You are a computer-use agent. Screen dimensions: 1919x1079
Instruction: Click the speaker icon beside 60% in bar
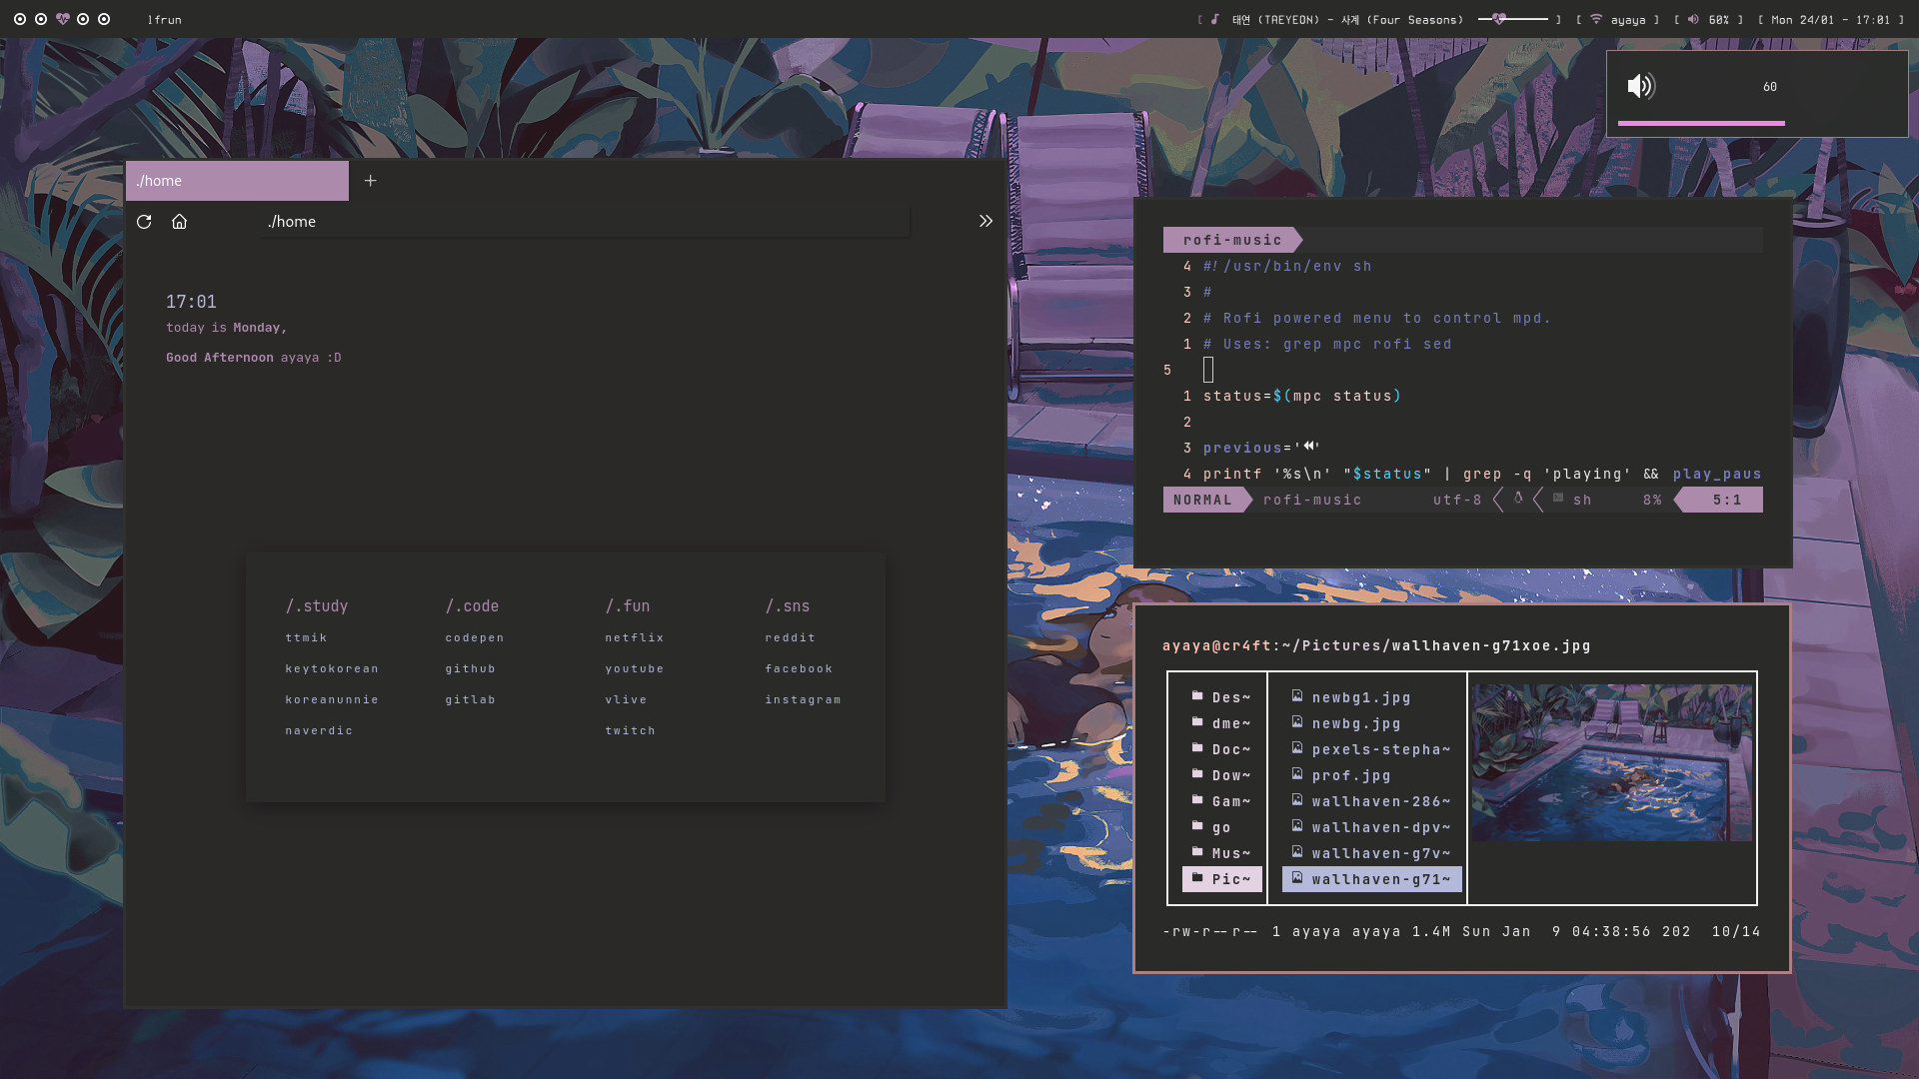(1693, 19)
